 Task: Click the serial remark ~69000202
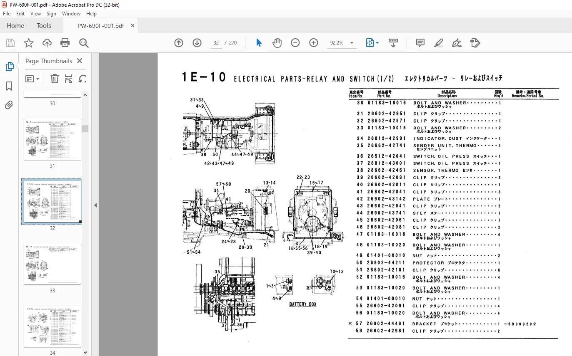point(520,324)
